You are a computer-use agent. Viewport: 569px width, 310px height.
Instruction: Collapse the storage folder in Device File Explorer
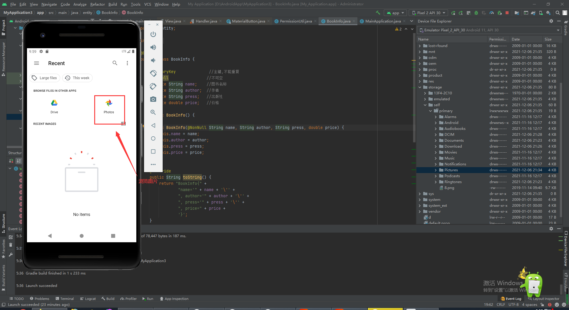tap(420, 87)
